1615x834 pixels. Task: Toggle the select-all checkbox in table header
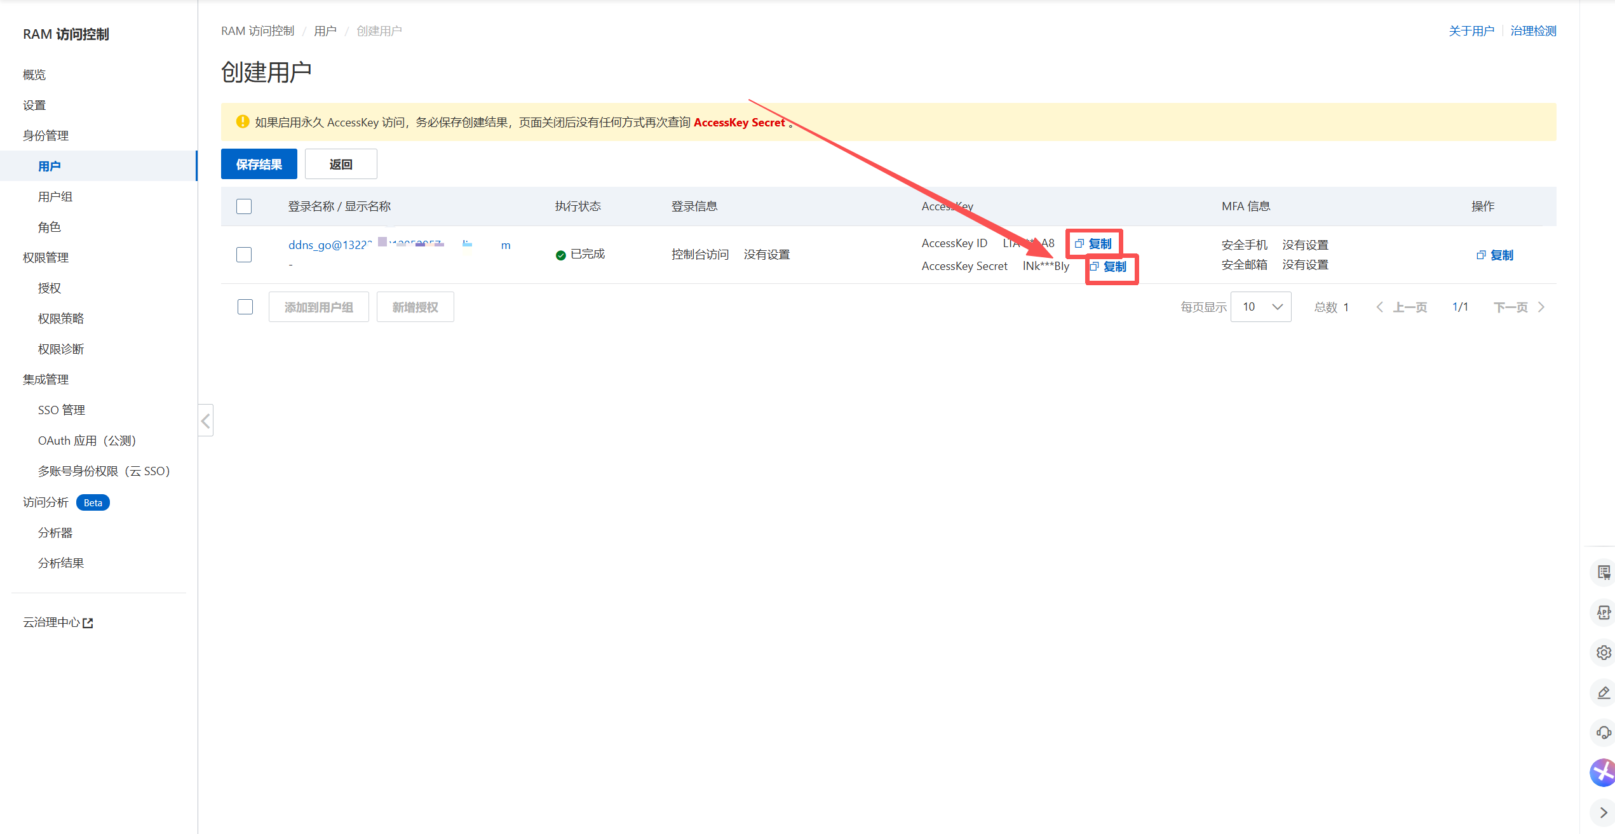point(244,206)
